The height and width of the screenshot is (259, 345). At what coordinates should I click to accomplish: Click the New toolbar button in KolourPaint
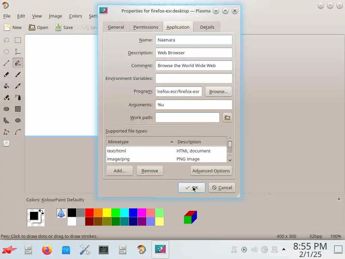[x=13, y=27]
